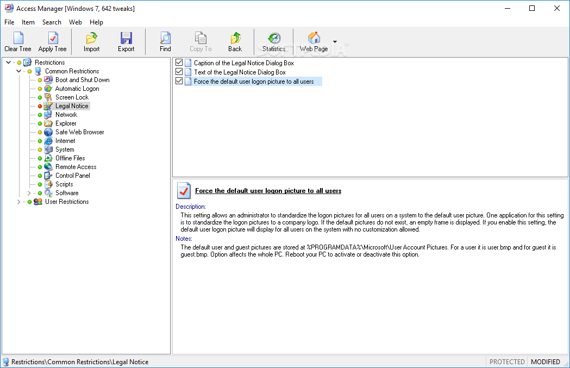570x368 pixels.
Task: Click the Screen Lock keys icon
Action: point(48,97)
